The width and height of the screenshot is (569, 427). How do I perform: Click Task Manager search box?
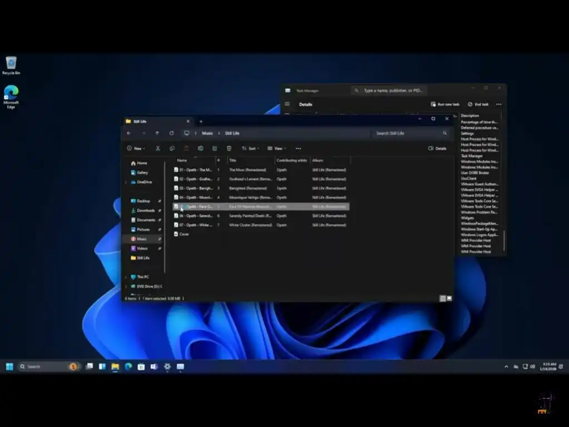point(389,91)
